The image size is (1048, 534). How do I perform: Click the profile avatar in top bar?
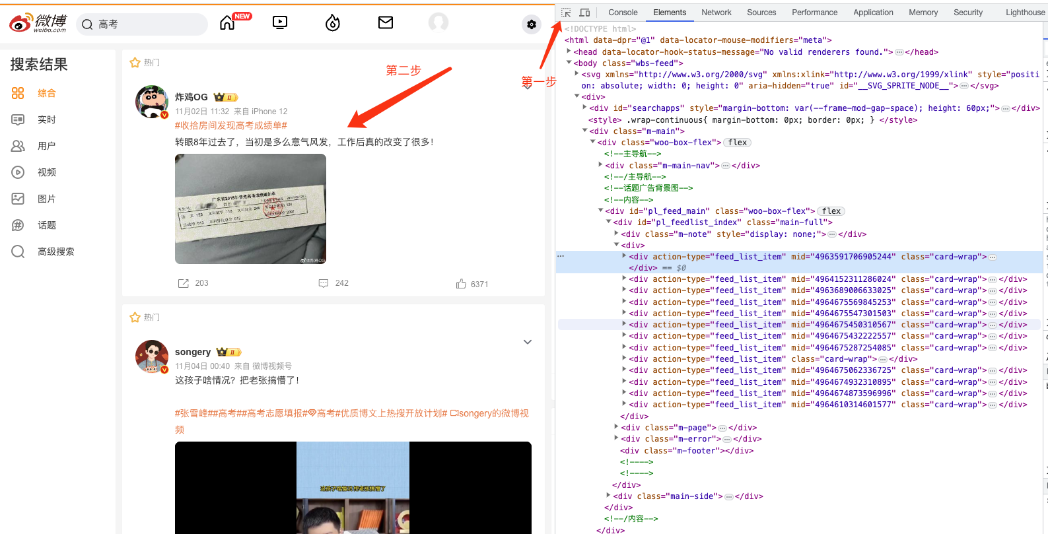tap(438, 22)
